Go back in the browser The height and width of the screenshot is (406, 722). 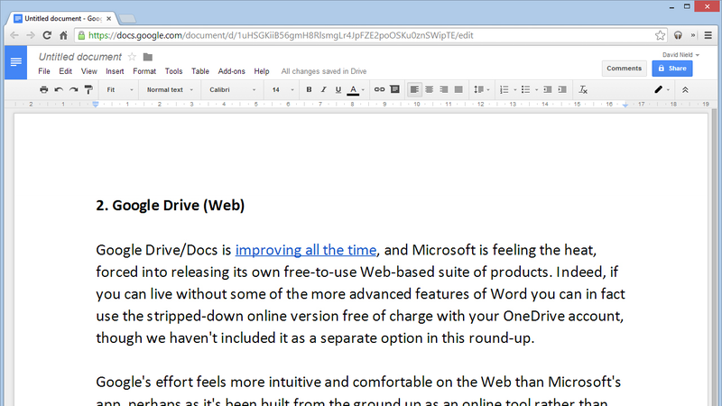point(14,35)
